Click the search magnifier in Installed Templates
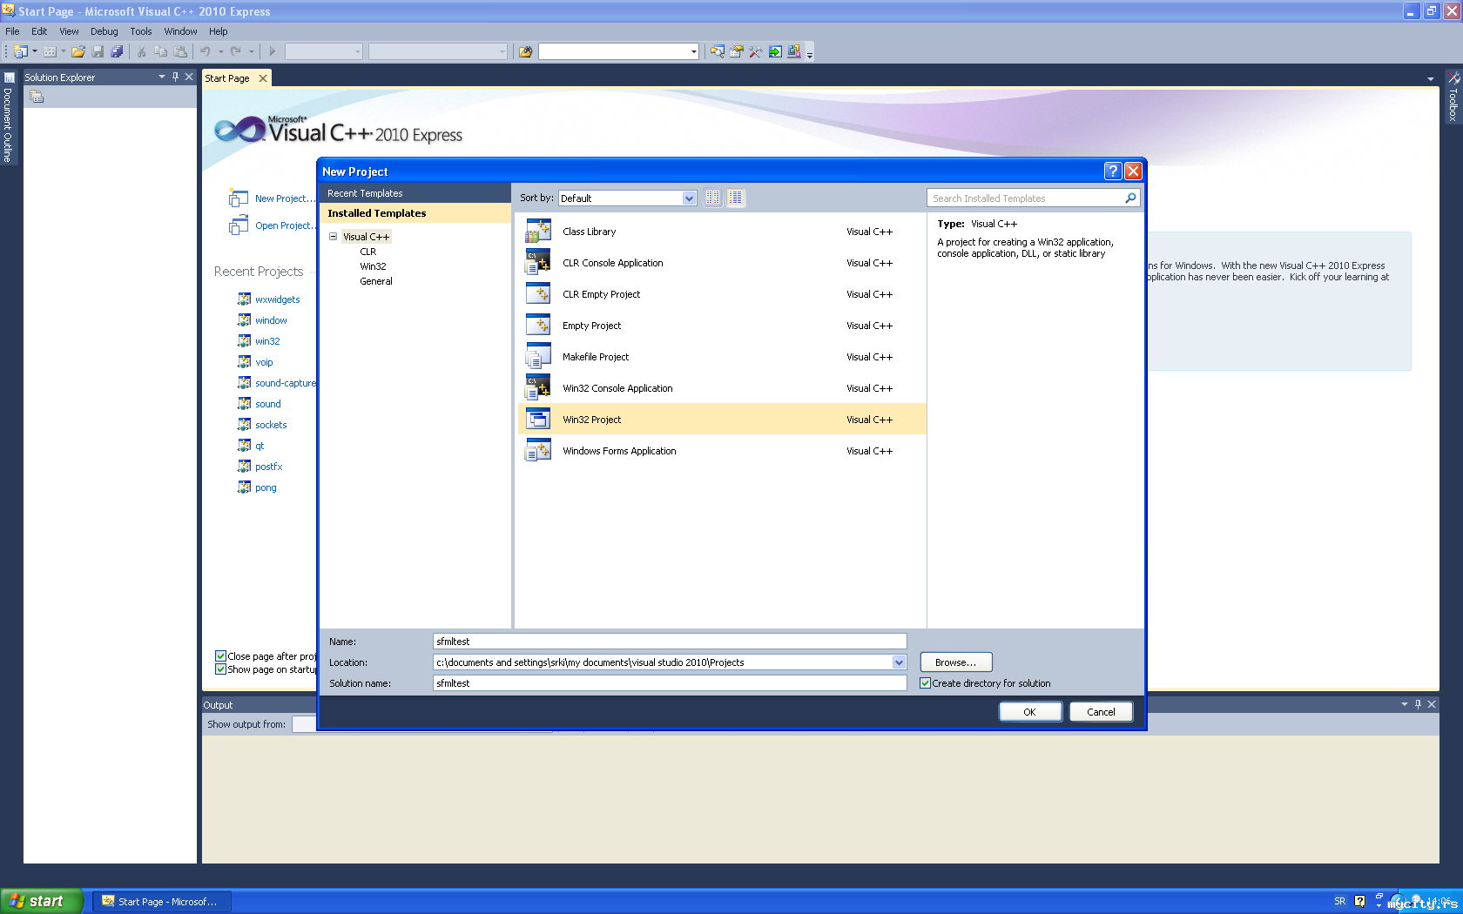The image size is (1463, 914). (1130, 198)
